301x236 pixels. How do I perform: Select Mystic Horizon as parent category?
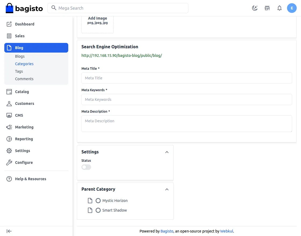coord(98,201)
